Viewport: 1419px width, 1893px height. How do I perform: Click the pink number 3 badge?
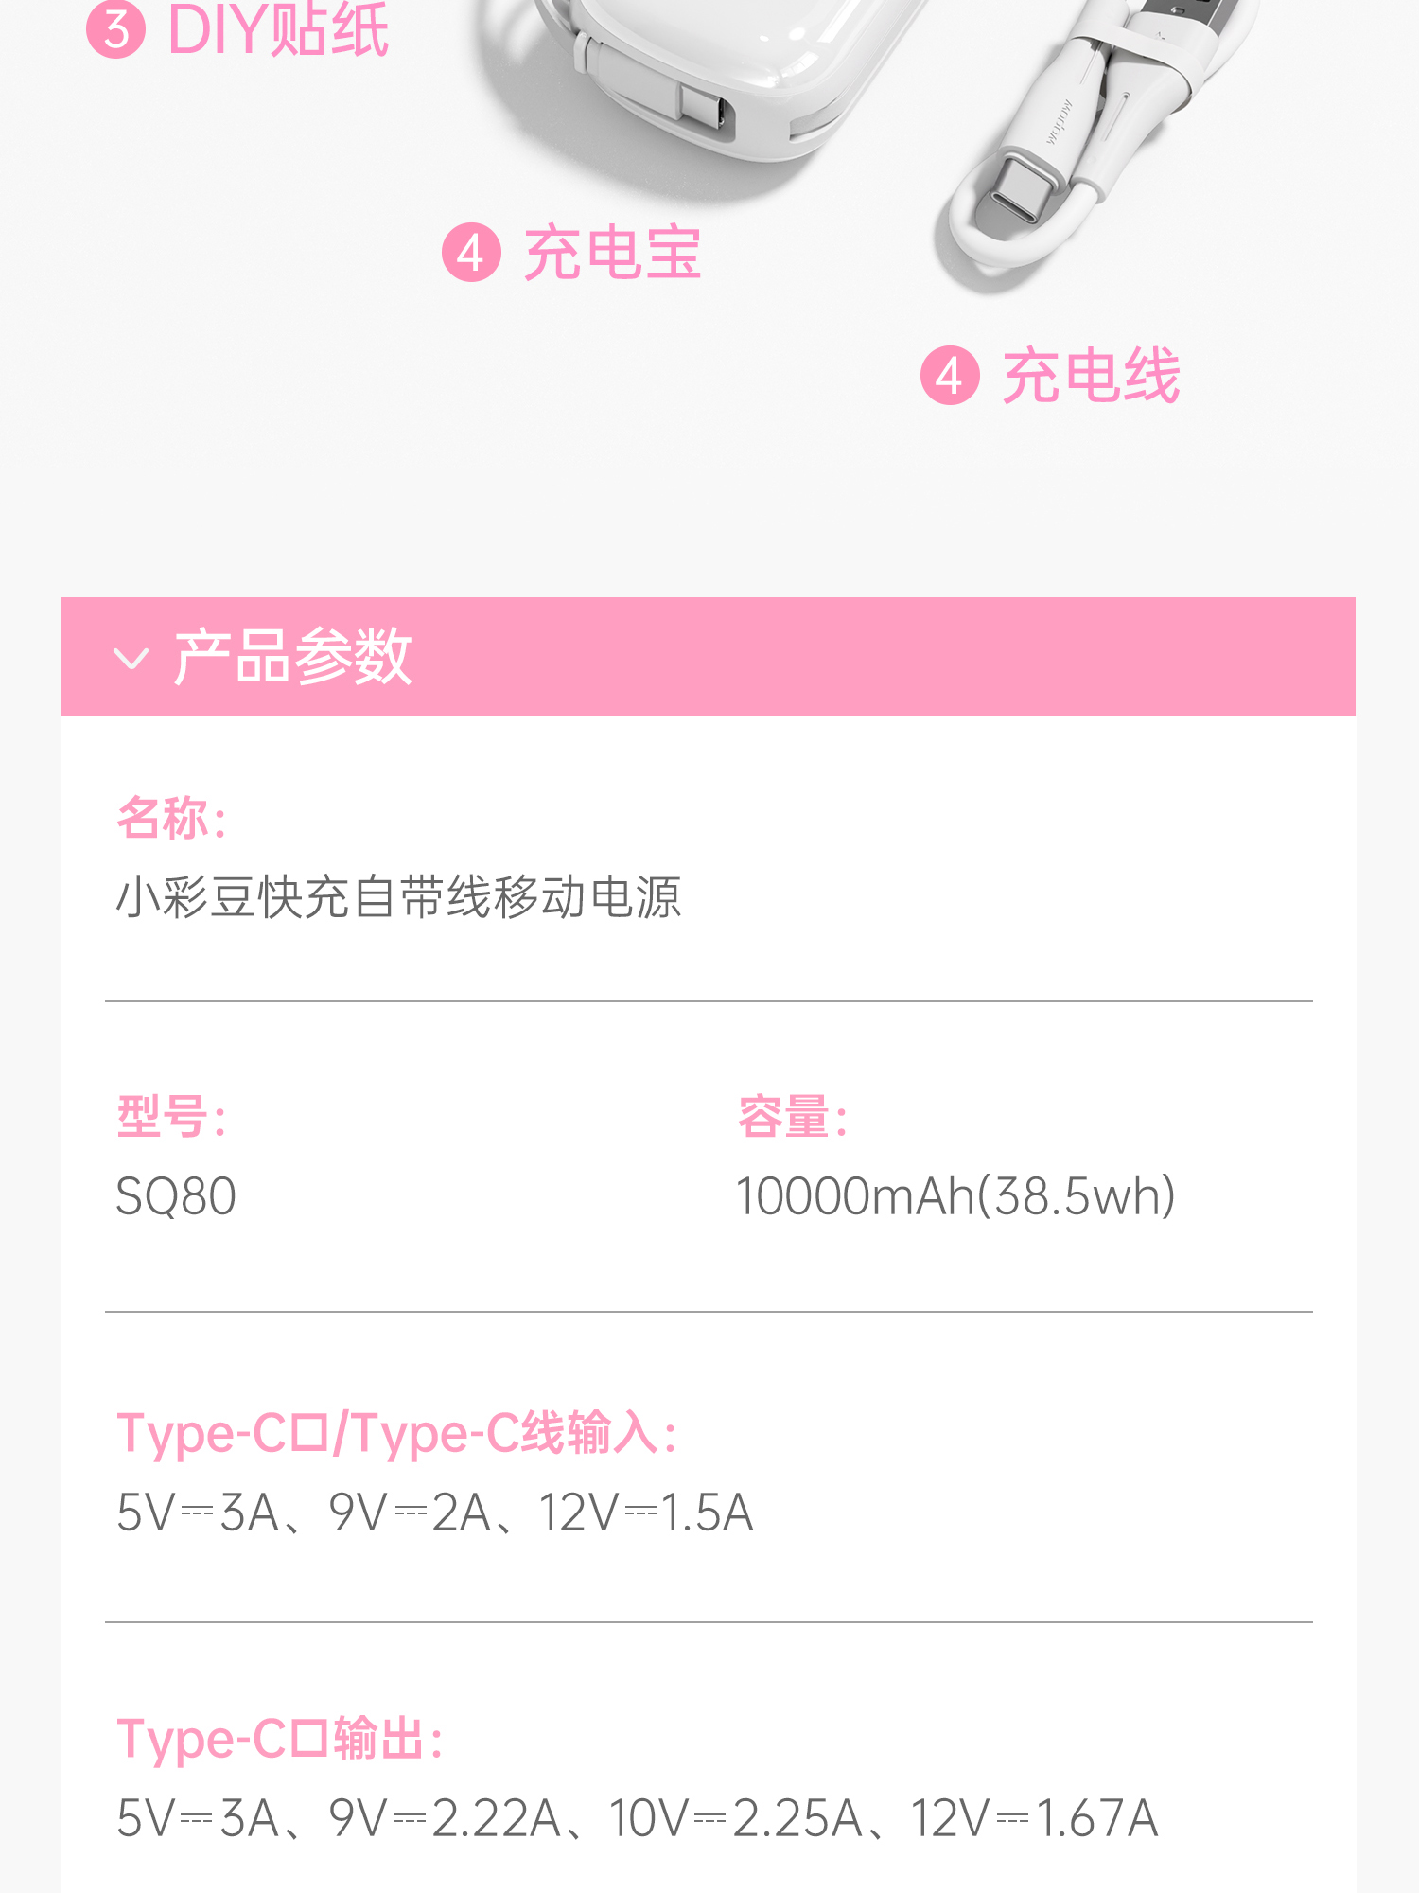click(x=115, y=28)
